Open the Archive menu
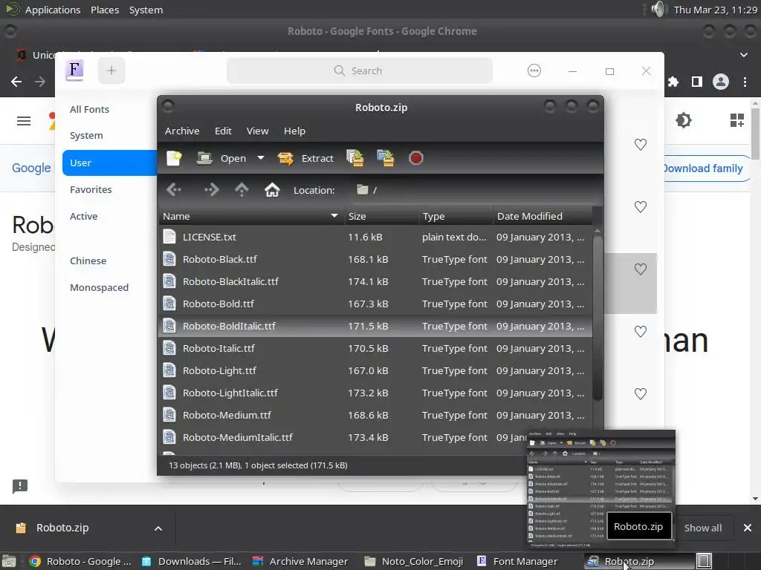Image resolution: width=761 pixels, height=570 pixels. [182, 131]
